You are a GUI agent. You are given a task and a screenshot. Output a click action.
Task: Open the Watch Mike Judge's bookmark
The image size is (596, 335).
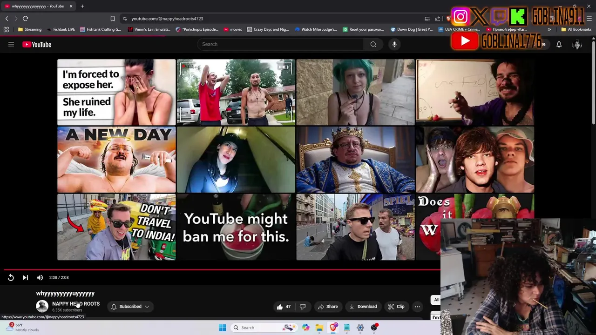click(x=316, y=29)
